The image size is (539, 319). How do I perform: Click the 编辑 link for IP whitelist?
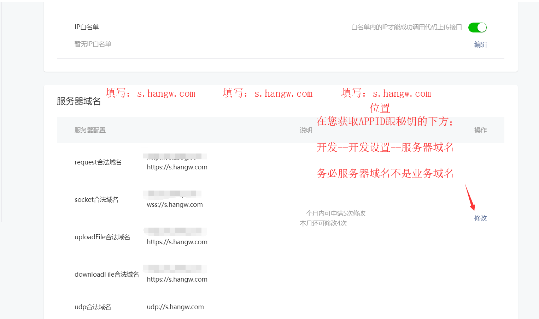[x=480, y=44]
